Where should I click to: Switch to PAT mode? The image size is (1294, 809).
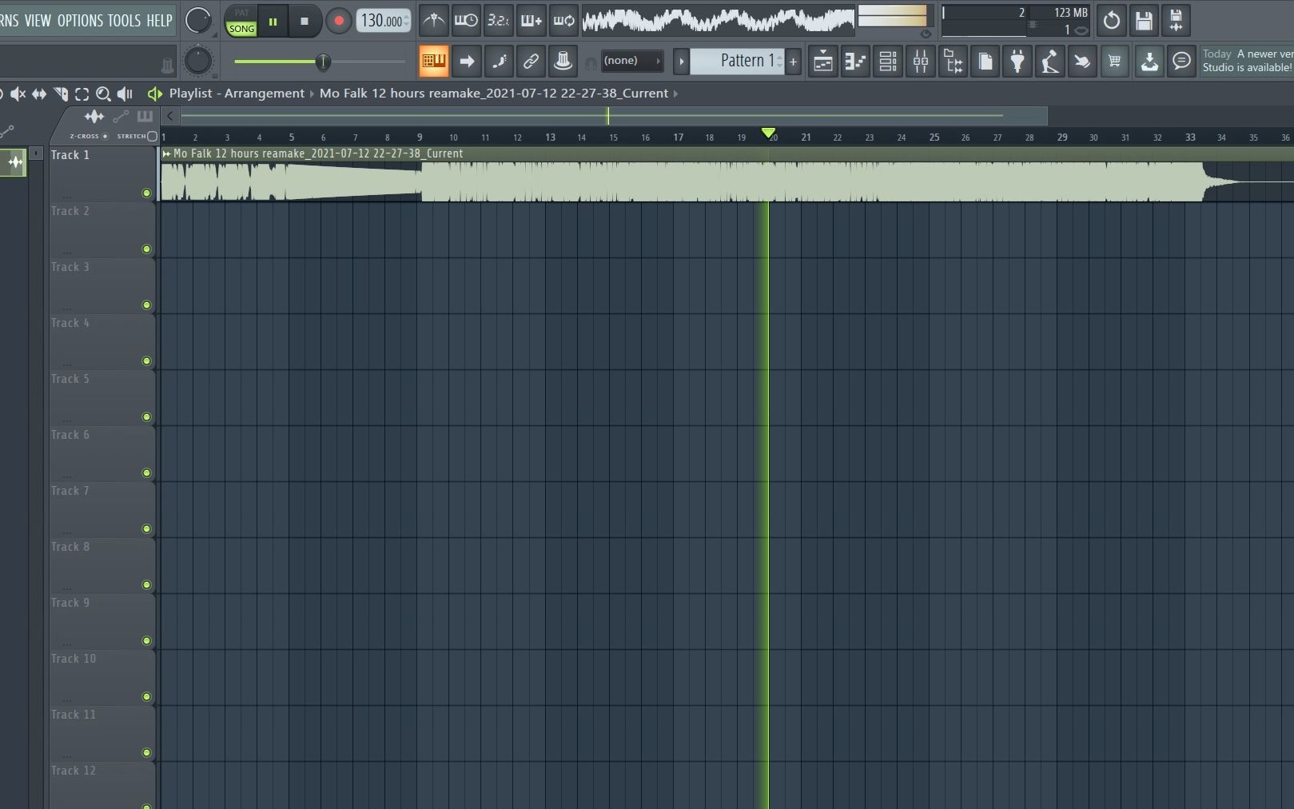241,13
